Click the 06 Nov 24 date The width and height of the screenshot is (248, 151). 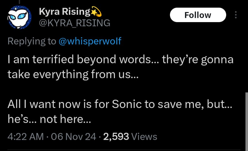74,136
